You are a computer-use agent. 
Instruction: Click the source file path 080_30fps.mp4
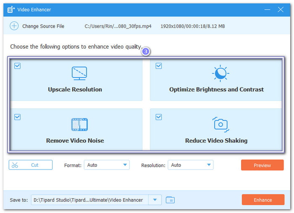(x=118, y=26)
